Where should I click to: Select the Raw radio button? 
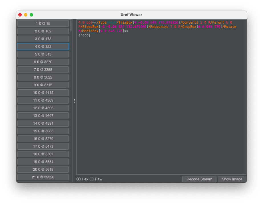click(x=92, y=179)
